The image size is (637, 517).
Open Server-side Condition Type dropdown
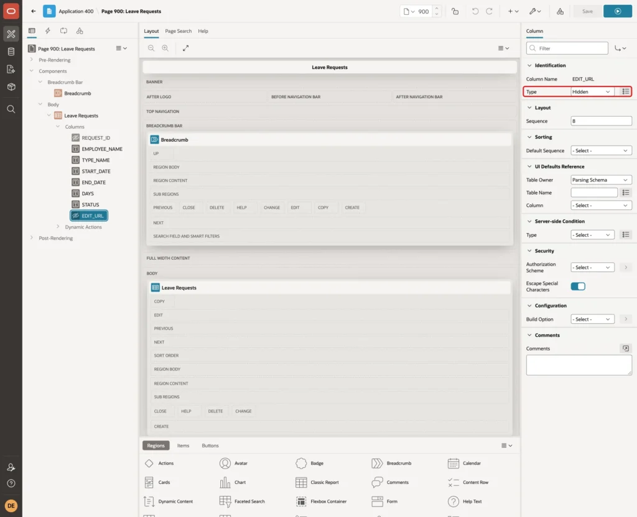click(x=592, y=235)
